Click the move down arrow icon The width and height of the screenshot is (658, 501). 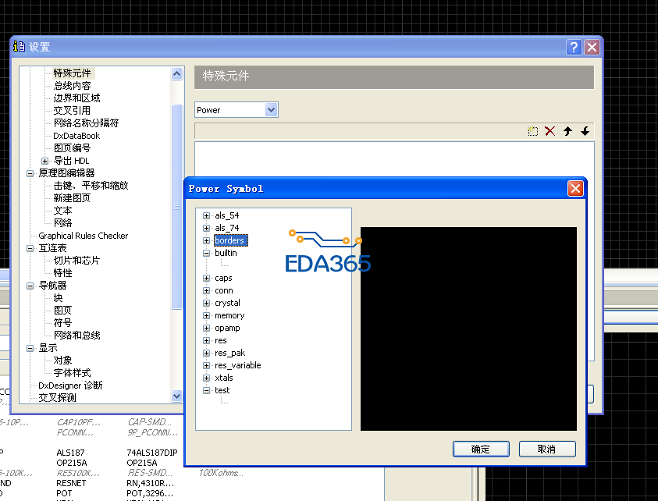(585, 131)
